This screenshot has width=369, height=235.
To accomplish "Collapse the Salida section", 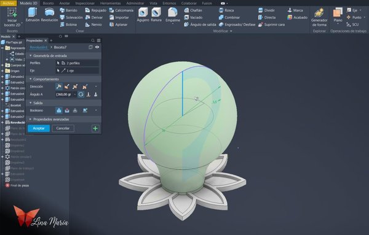I will [x=30, y=103].
